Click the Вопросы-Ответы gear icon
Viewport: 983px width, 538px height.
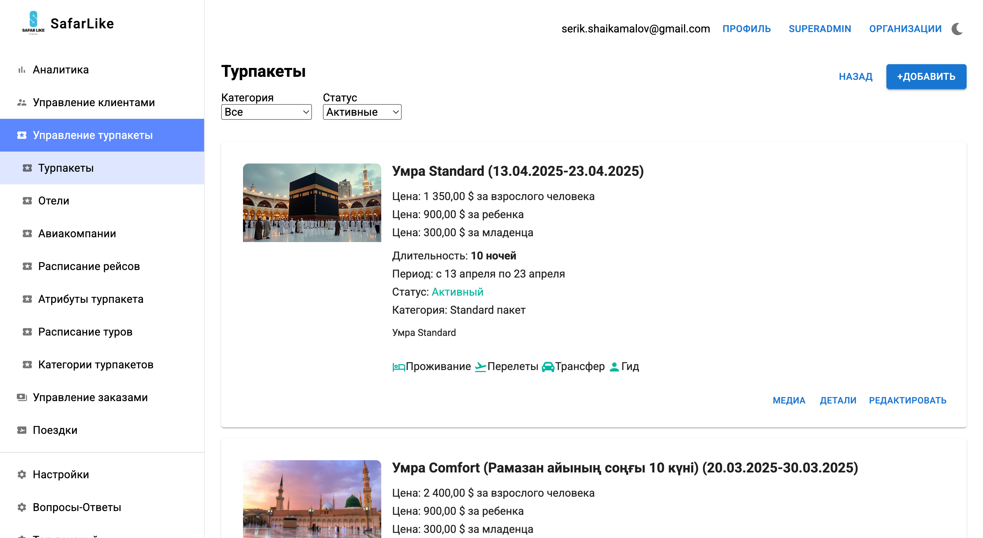pos(22,508)
